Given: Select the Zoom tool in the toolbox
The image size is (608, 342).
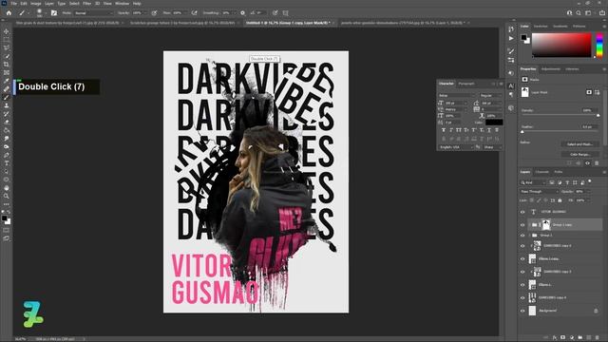Looking at the screenshot, I should (7, 196).
